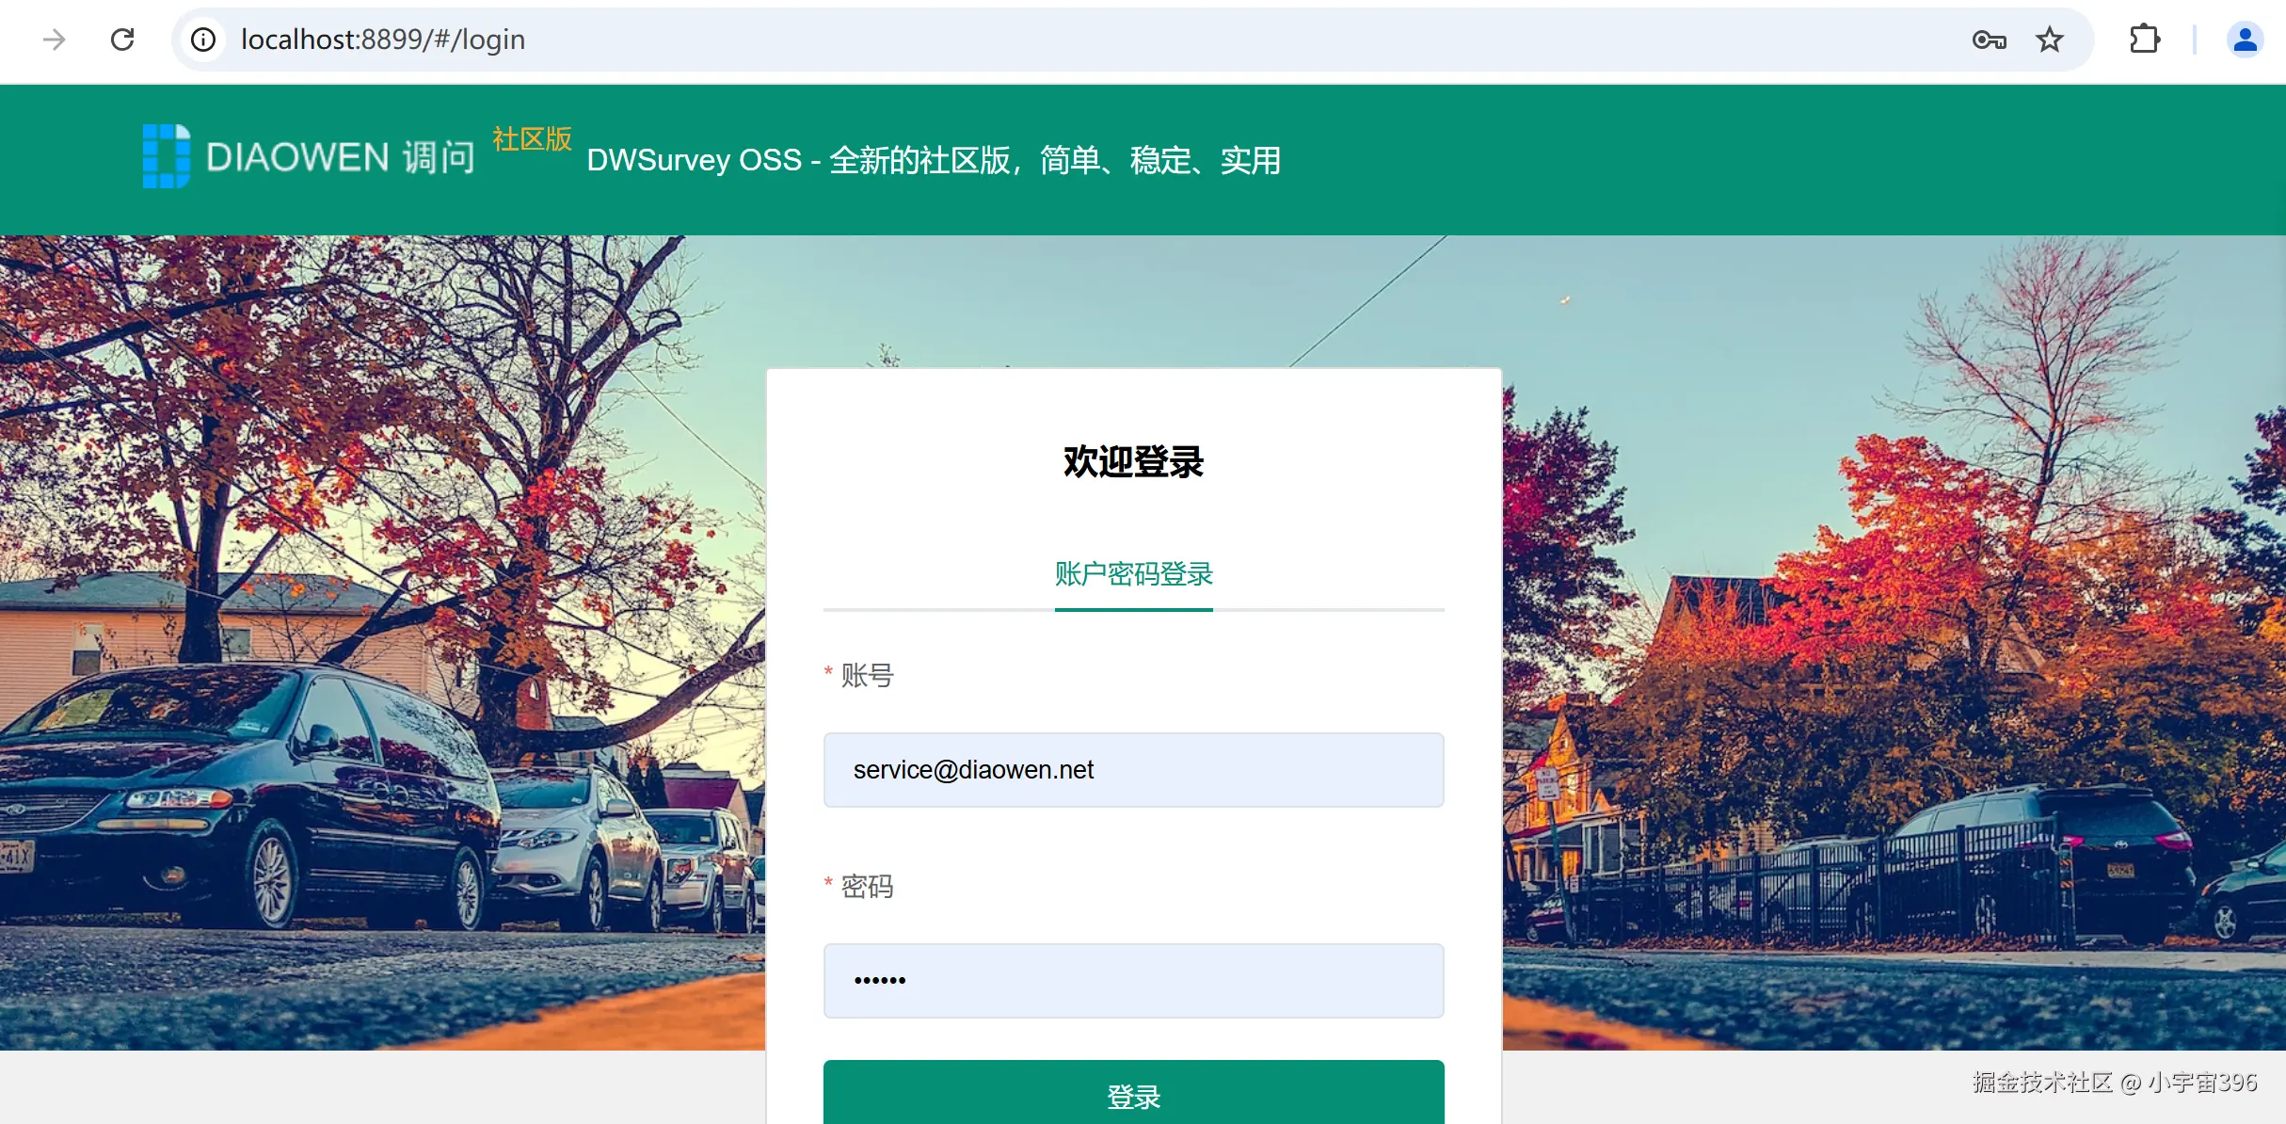Click the DIAOWEN 调问 brand name
2286x1124 pixels.
coord(341,157)
